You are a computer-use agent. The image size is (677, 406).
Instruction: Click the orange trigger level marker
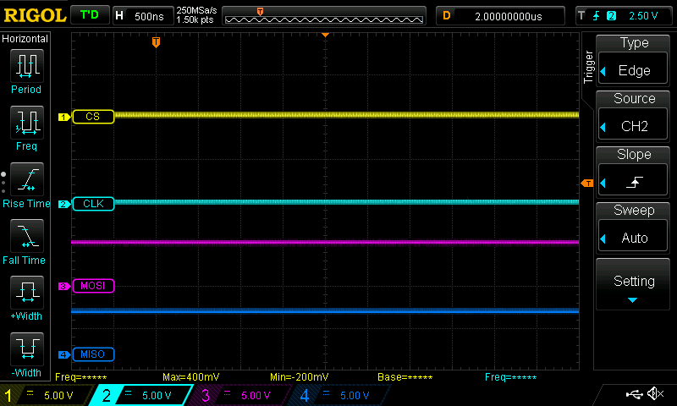point(587,184)
